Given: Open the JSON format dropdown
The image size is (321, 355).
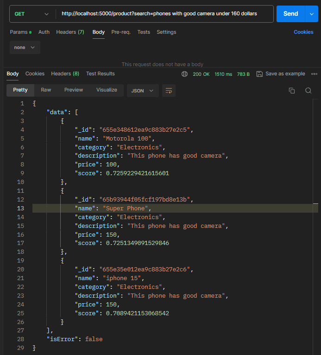Looking at the screenshot, I should click(143, 91).
